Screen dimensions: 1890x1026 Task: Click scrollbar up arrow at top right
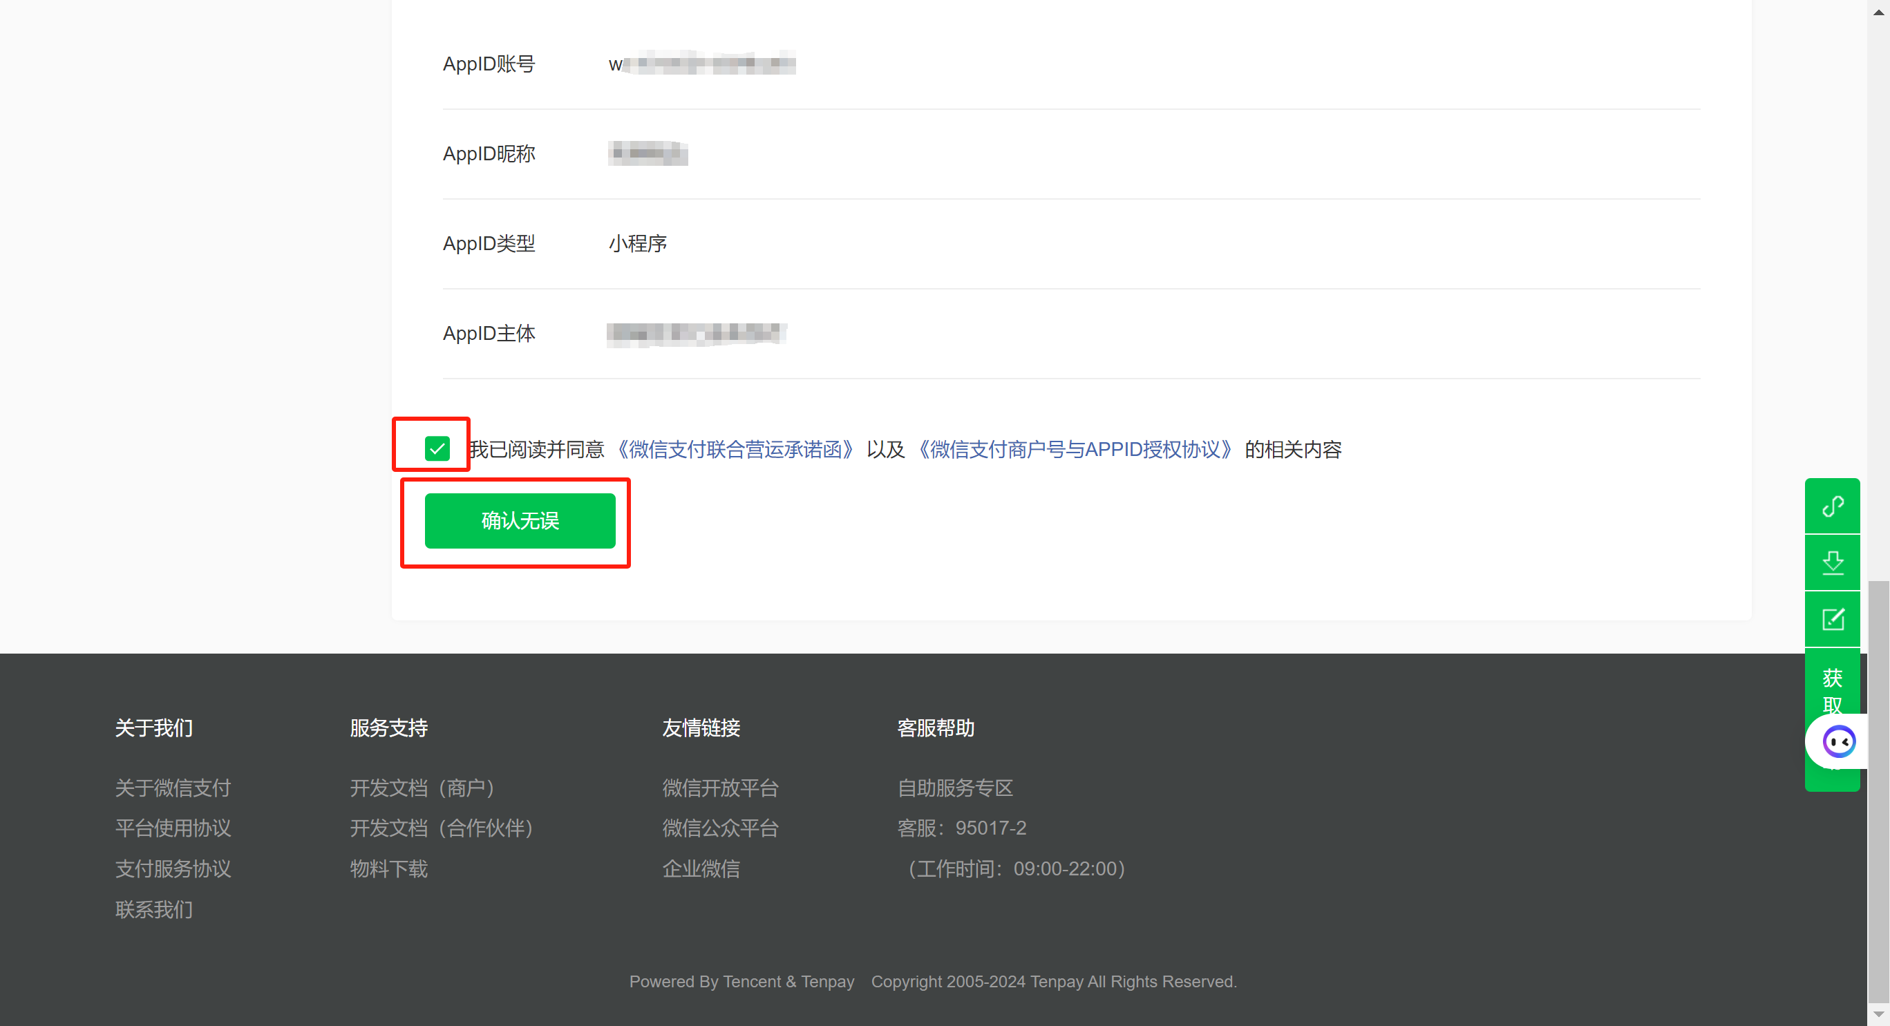[1878, 11]
